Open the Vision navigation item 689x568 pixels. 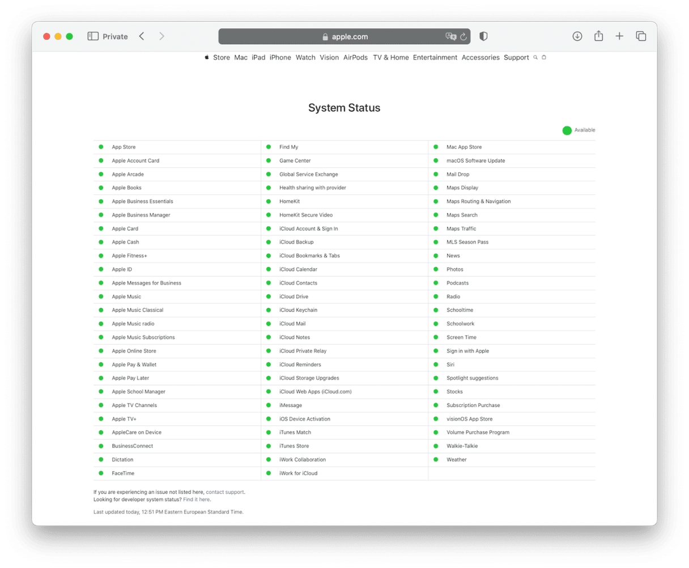(x=329, y=57)
